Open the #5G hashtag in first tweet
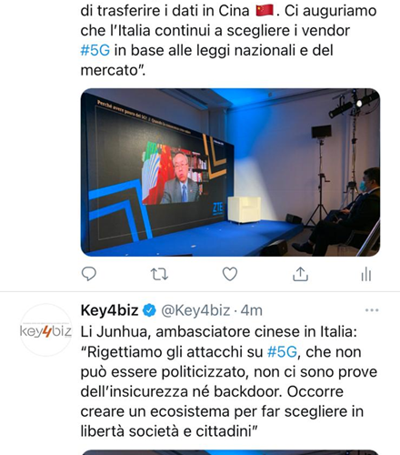Viewport: 400px width, 455px height. [95, 50]
